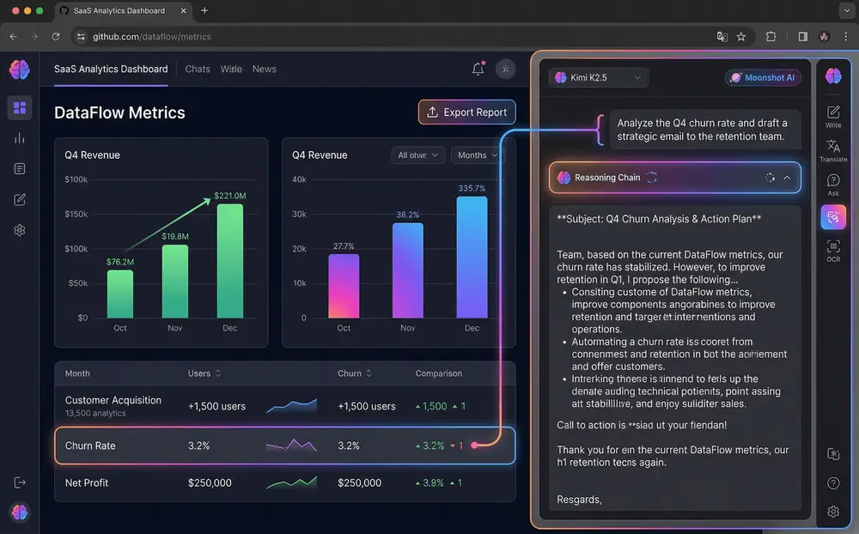Click the Net Profit $250,000 users value
This screenshot has width=859, height=534.
coord(210,483)
